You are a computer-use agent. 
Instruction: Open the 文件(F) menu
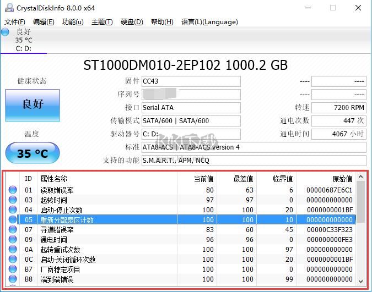pos(14,22)
